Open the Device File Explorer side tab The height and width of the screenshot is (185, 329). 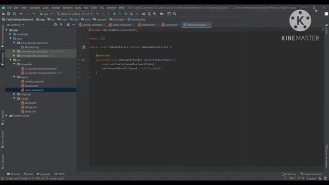(x=326, y=156)
